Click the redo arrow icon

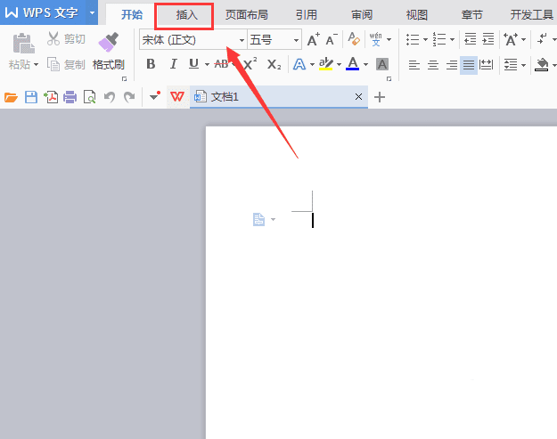click(129, 97)
